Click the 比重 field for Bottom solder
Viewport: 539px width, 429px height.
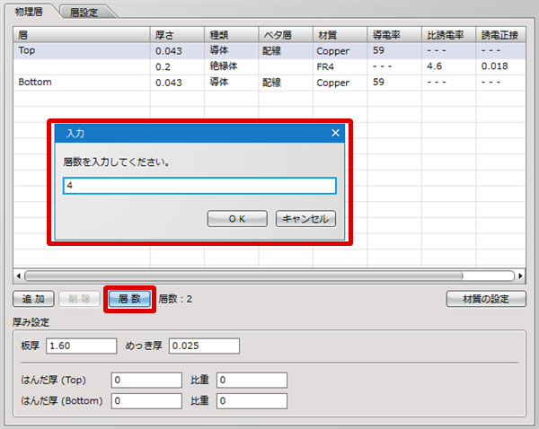(x=251, y=400)
